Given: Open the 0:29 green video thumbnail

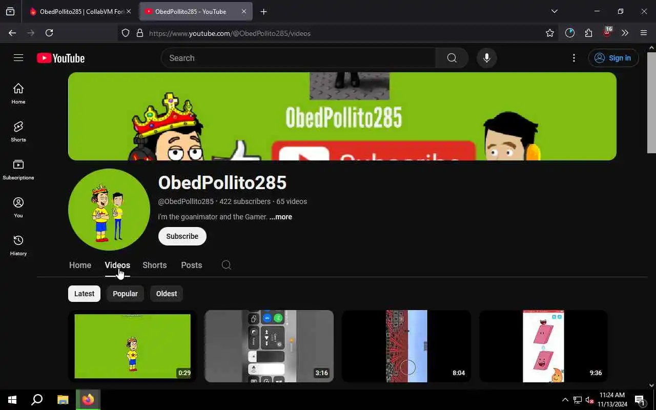Looking at the screenshot, I should click(x=132, y=346).
